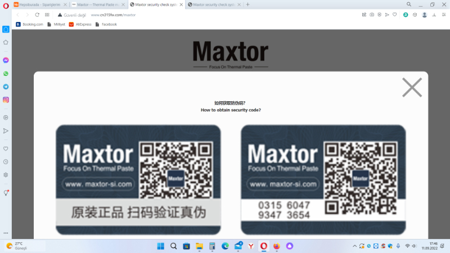Open the Facebook bookmark

point(106,24)
